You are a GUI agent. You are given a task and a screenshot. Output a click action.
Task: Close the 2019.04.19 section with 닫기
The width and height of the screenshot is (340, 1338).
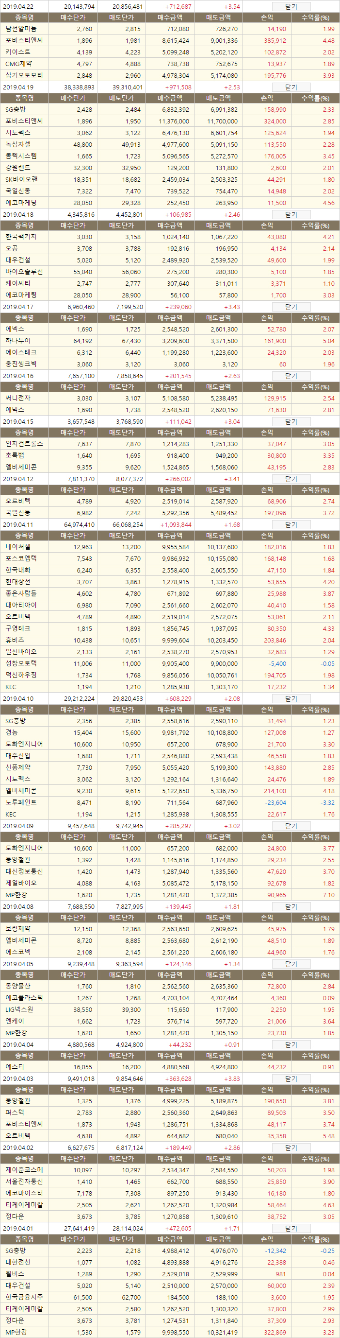291,87
